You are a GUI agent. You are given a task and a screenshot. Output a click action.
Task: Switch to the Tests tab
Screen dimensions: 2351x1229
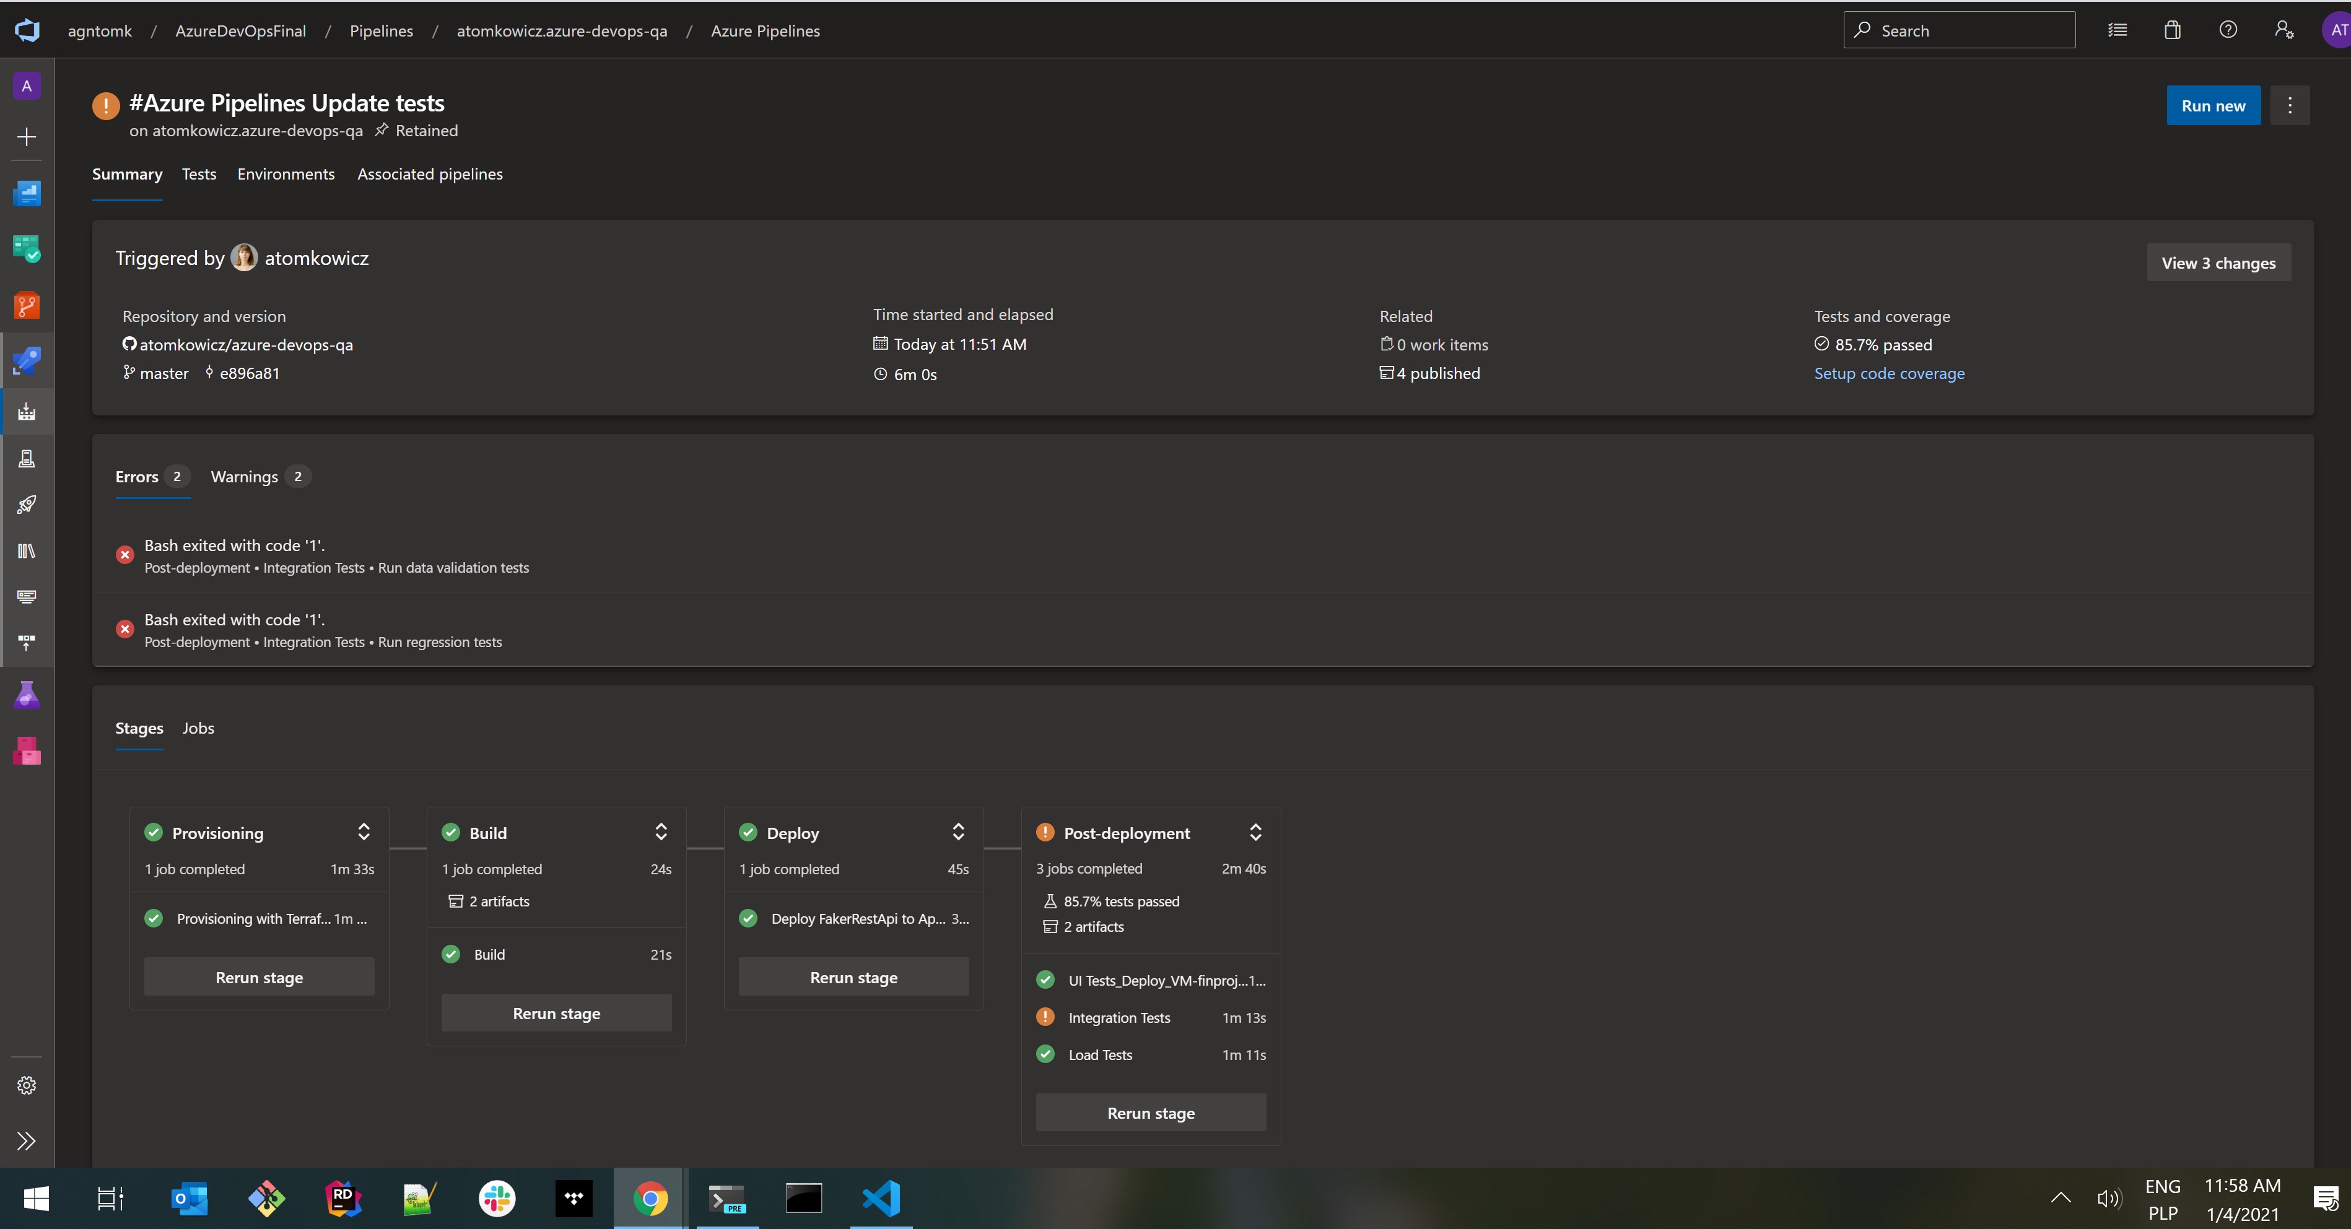(199, 174)
